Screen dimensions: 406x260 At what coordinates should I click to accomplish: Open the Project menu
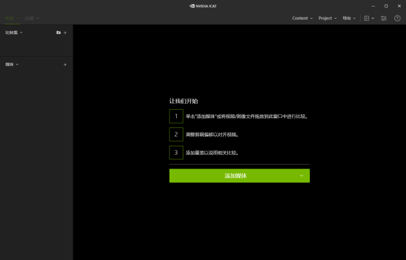click(x=327, y=18)
